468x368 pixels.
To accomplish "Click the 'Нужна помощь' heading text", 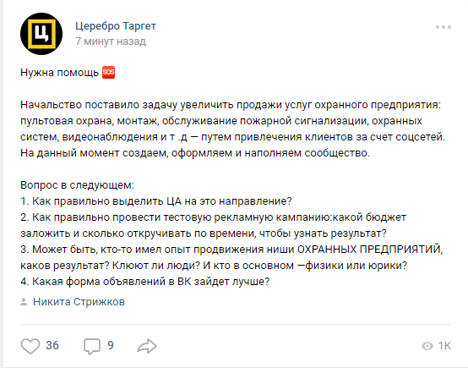I will [59, 73].
